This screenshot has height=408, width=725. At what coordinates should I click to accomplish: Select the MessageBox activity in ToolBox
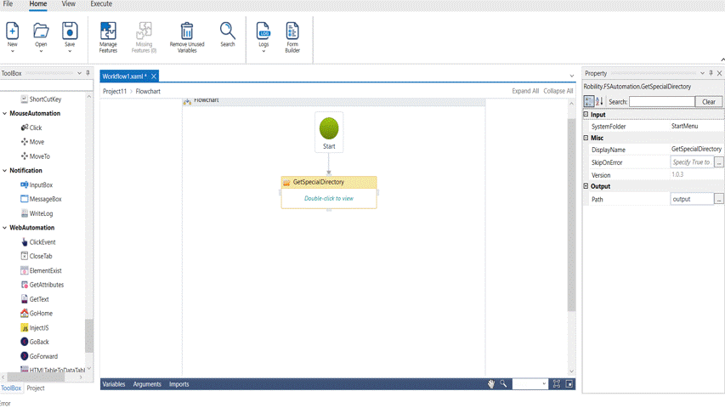(x=45, y=199)
